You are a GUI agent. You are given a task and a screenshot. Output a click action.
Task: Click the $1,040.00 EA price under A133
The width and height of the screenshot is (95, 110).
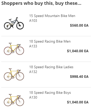pos(78,51)
